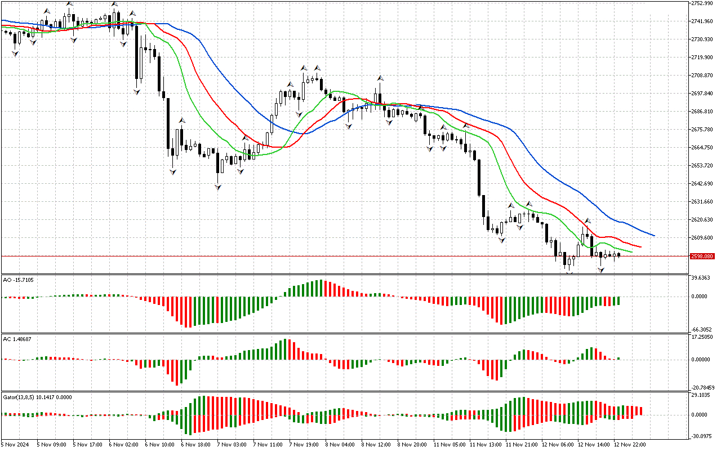Click the current price label 2598.080
721x451 pixels.
click(702, 256)
